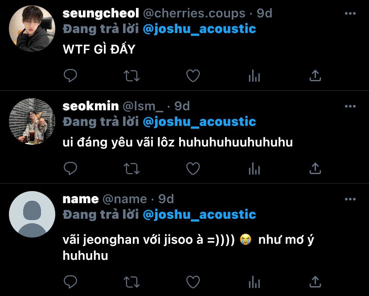Reply to seungcheol's tweet
Viewport: 369px width, 296px height.
pyautogui.click(x=70, y=75)
